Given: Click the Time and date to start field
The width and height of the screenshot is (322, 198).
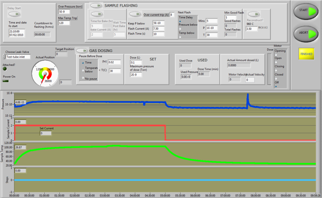Looking at the screenshot, I should [x=17, y=33].
